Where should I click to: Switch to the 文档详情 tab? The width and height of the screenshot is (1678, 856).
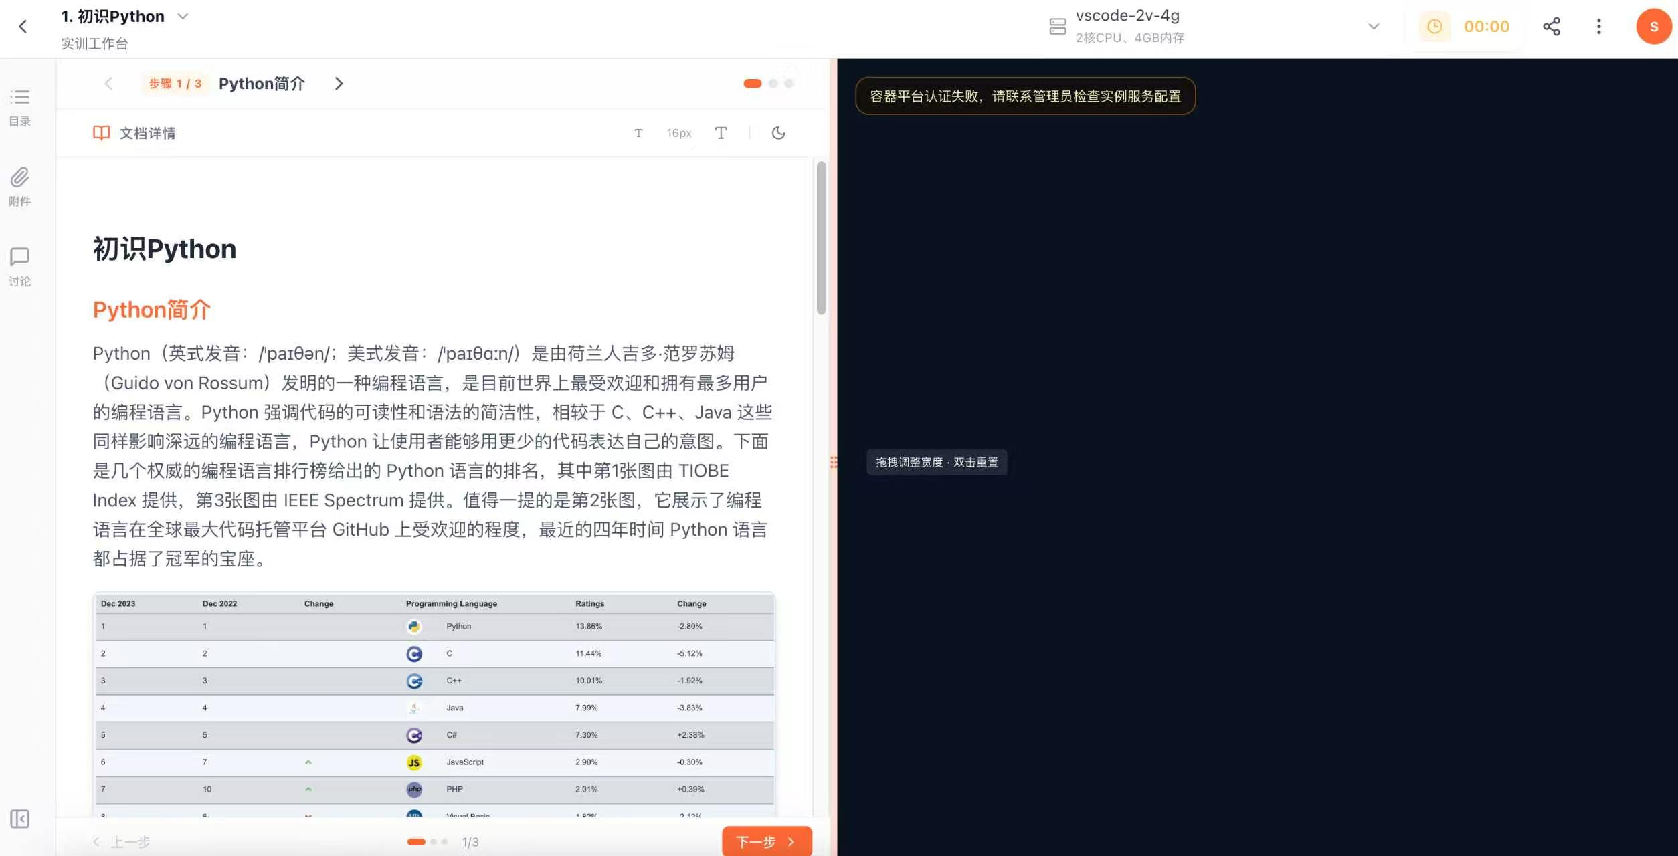click(134, 132)
